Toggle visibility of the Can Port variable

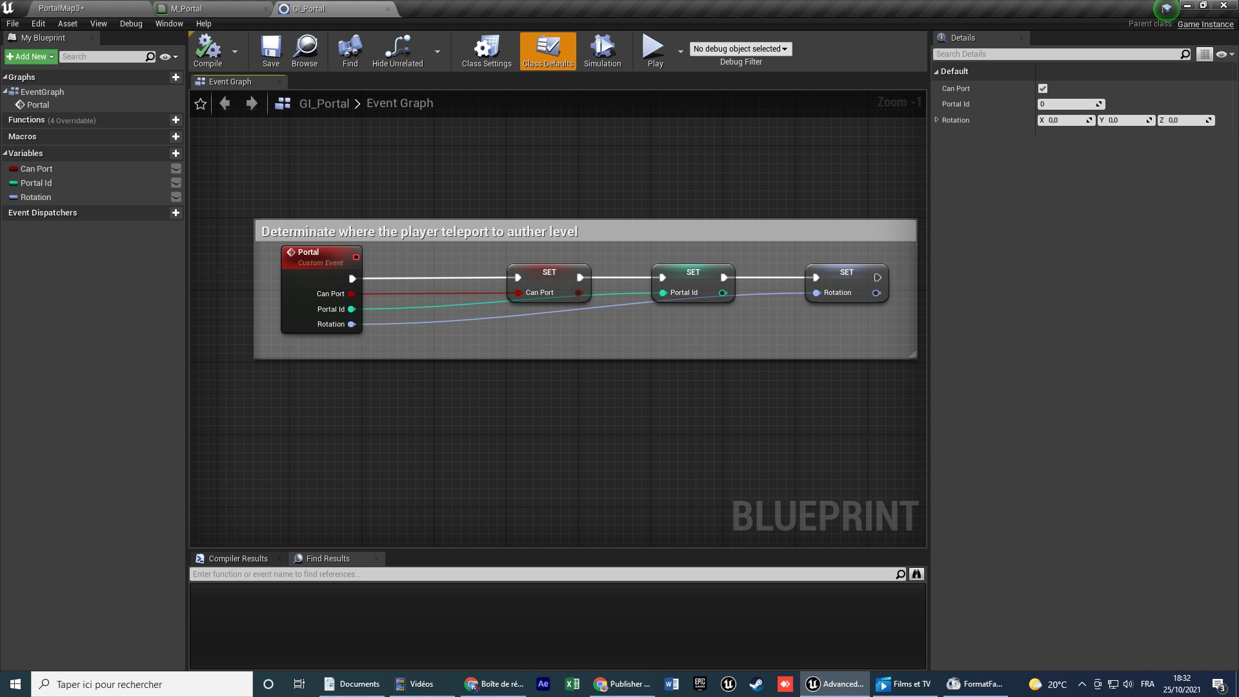[x=176, y=168]
